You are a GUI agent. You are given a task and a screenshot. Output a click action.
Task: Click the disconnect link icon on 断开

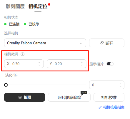tap(102, 43)
